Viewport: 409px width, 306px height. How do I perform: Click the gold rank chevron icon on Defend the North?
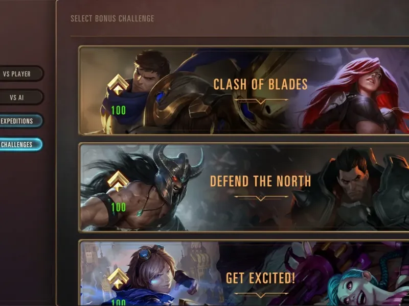coord(118,181)
